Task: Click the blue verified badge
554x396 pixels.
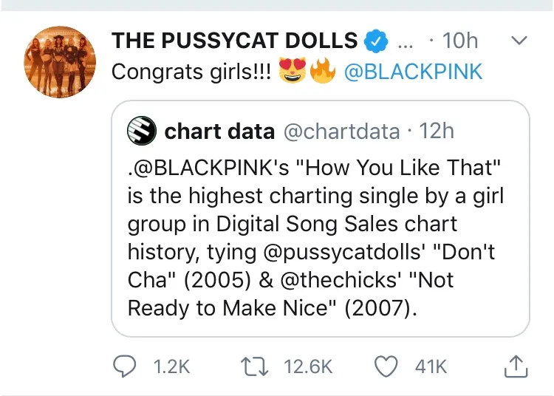Action: (376, 41)
